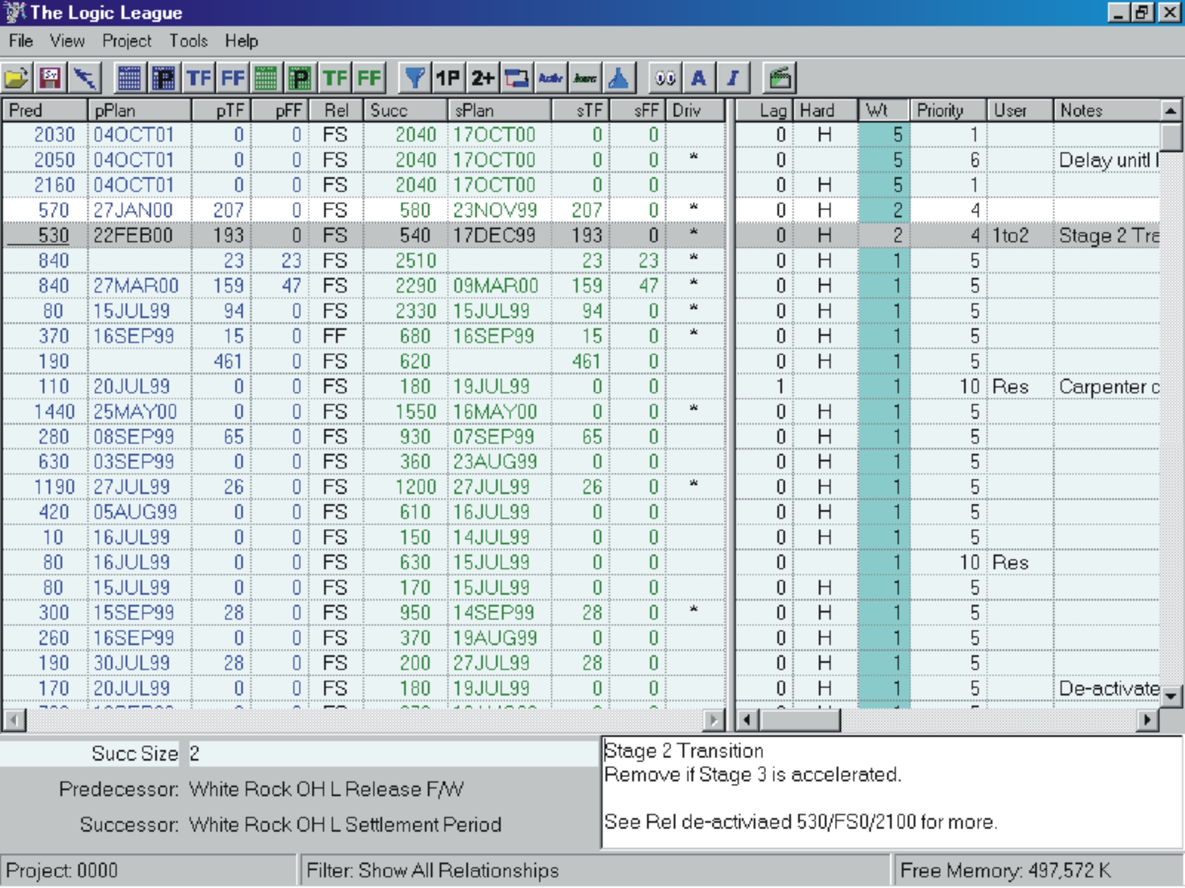Click the Succ column header
The image size is (1185, 888).
pos(405,110)
